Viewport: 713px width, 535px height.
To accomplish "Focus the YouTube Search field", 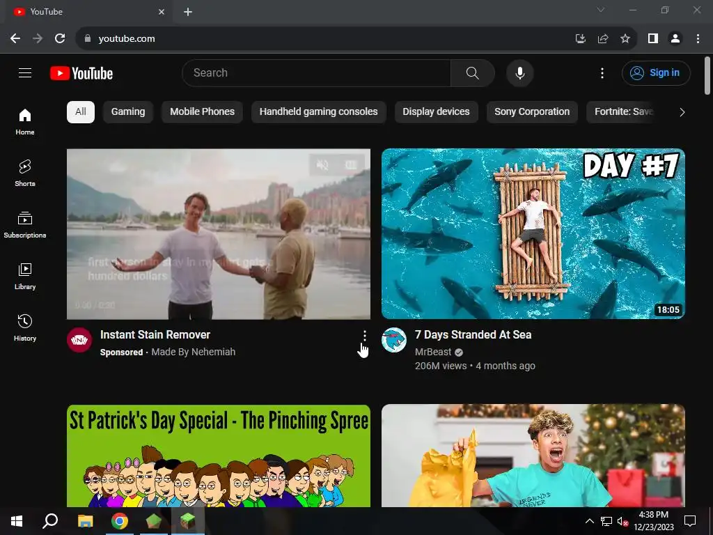I will pyautogui.click(x=316, y=72).
